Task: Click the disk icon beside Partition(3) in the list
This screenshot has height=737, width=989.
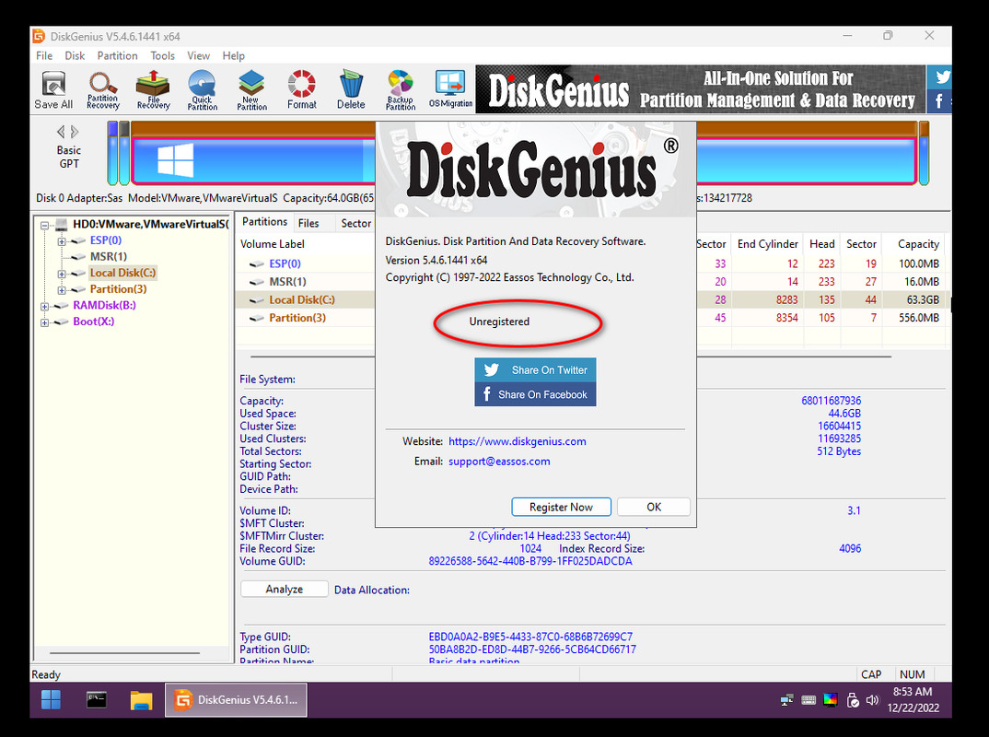Action: tap(257, 318)
